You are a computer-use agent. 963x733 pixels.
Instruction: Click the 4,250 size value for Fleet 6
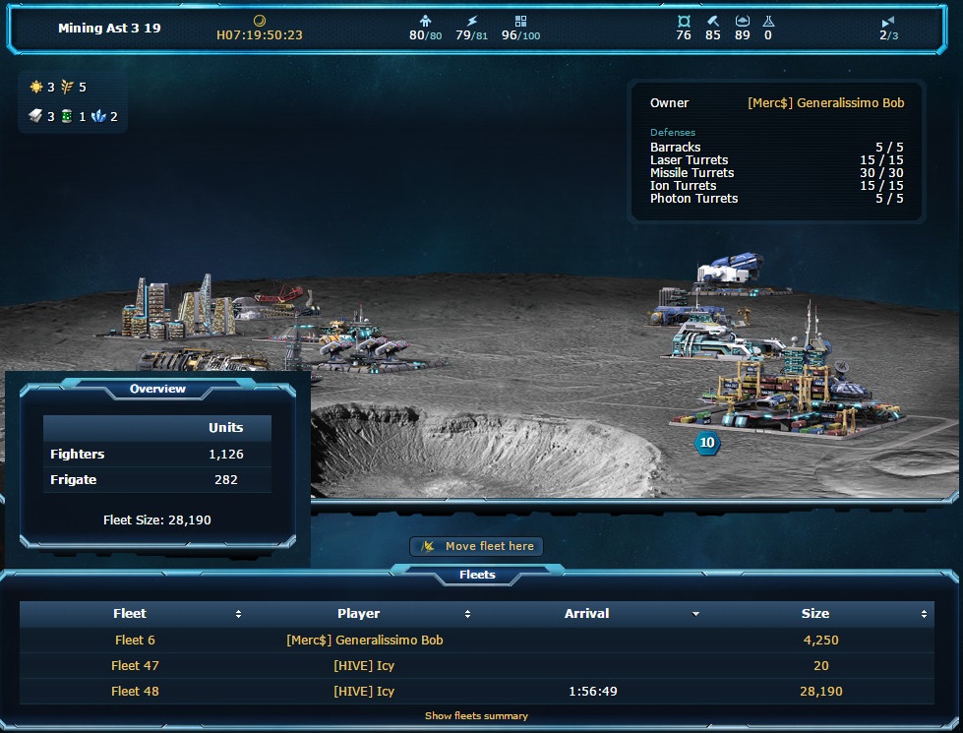(821, 641)
